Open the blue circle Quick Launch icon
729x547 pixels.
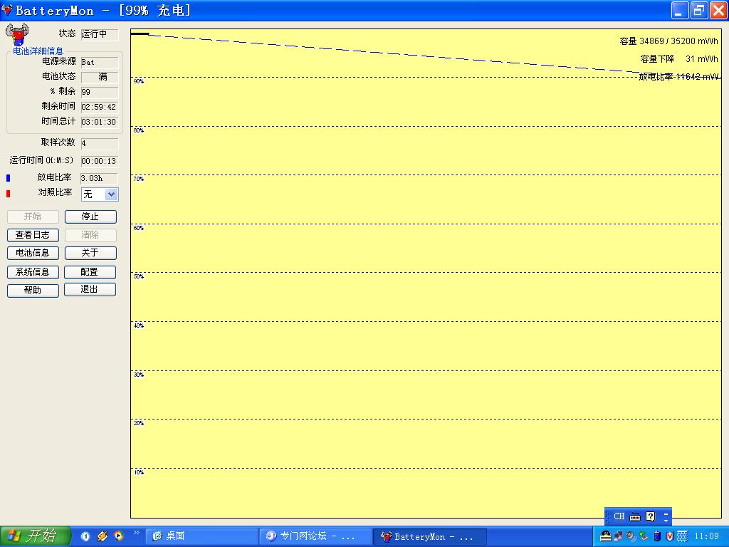[85, 536]
